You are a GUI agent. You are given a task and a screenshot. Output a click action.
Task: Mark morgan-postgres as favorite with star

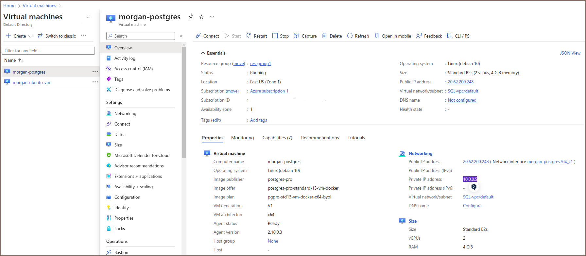tap(201, 17)
